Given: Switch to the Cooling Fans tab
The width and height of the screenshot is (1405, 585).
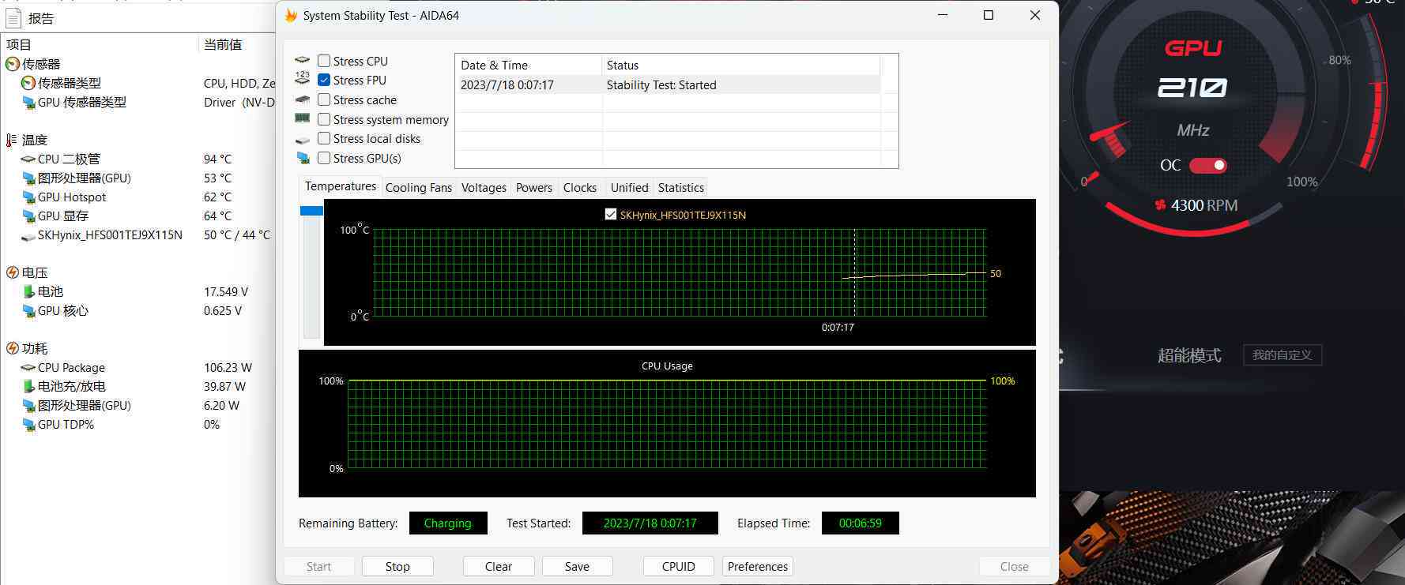Looking at the screenshot, I should point(418,188).
